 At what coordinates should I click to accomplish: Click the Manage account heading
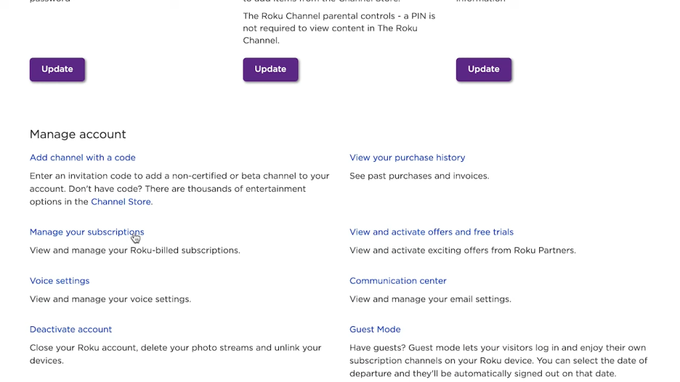(78, 134)
